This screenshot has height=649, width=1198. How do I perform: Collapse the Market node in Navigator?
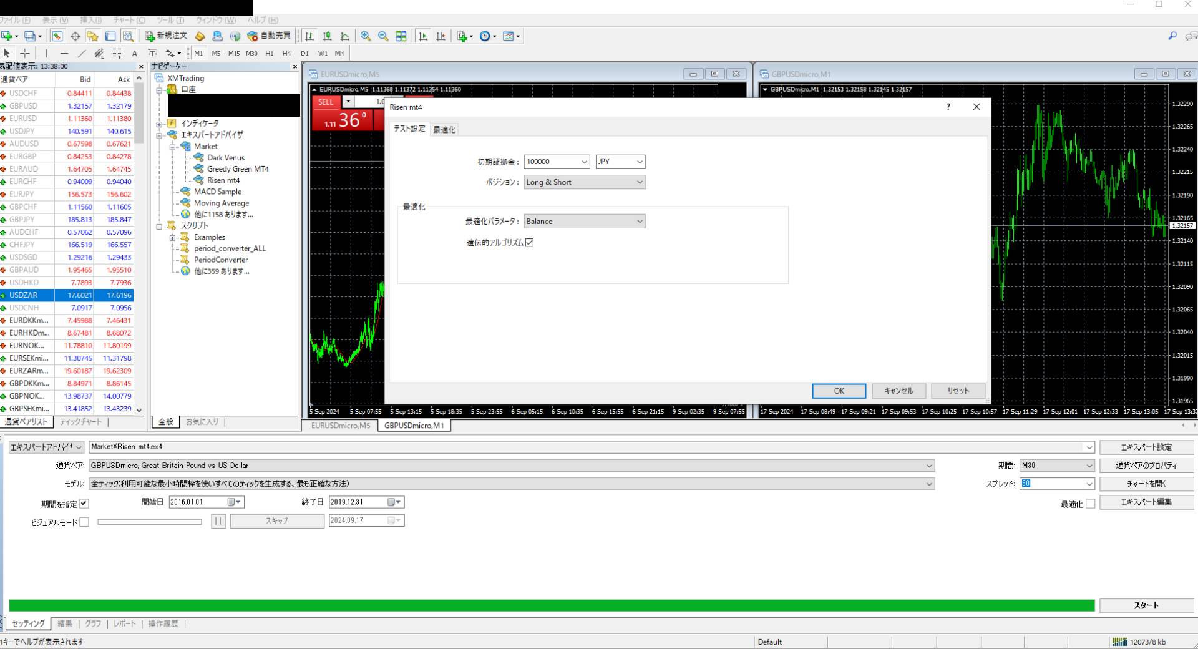click(172, 147)
